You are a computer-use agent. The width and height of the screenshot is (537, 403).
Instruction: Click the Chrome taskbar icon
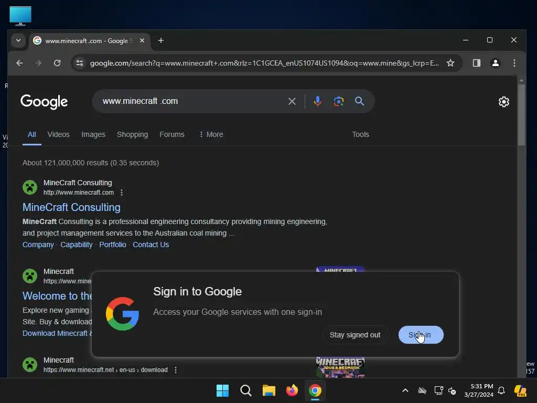(315, 390)
